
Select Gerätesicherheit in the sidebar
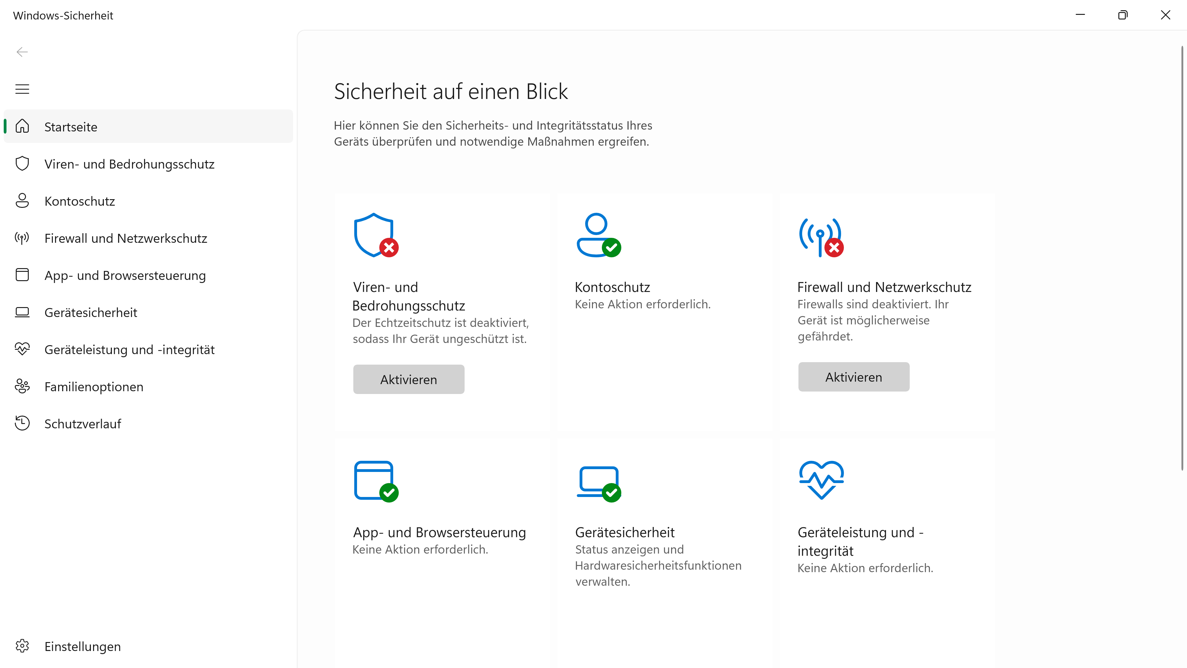point(148,312)
